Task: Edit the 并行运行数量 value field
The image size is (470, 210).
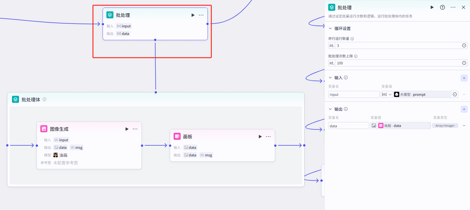Action: [398, 46]
